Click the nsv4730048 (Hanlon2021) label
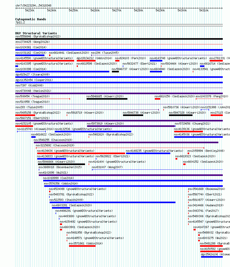 [x=33, y=91]
